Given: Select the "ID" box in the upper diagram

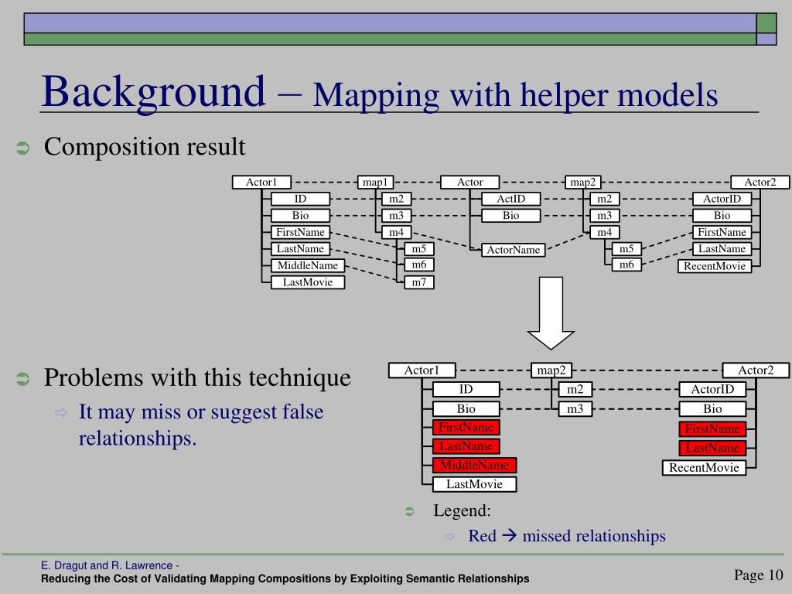Looking at the screenshot, I should (301, 199).
